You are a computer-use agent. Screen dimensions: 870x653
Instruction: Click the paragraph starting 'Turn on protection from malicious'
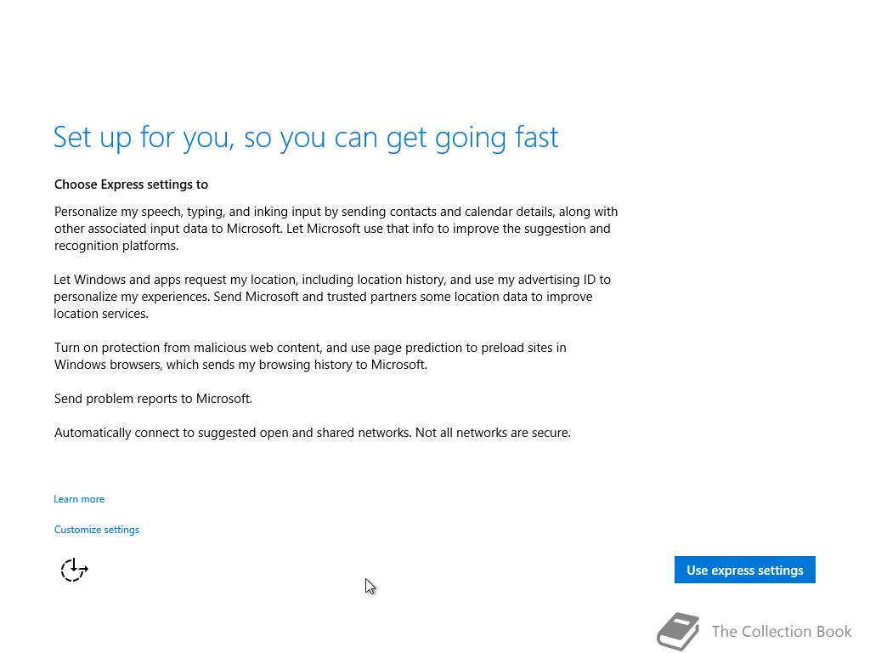click(310, 356)
